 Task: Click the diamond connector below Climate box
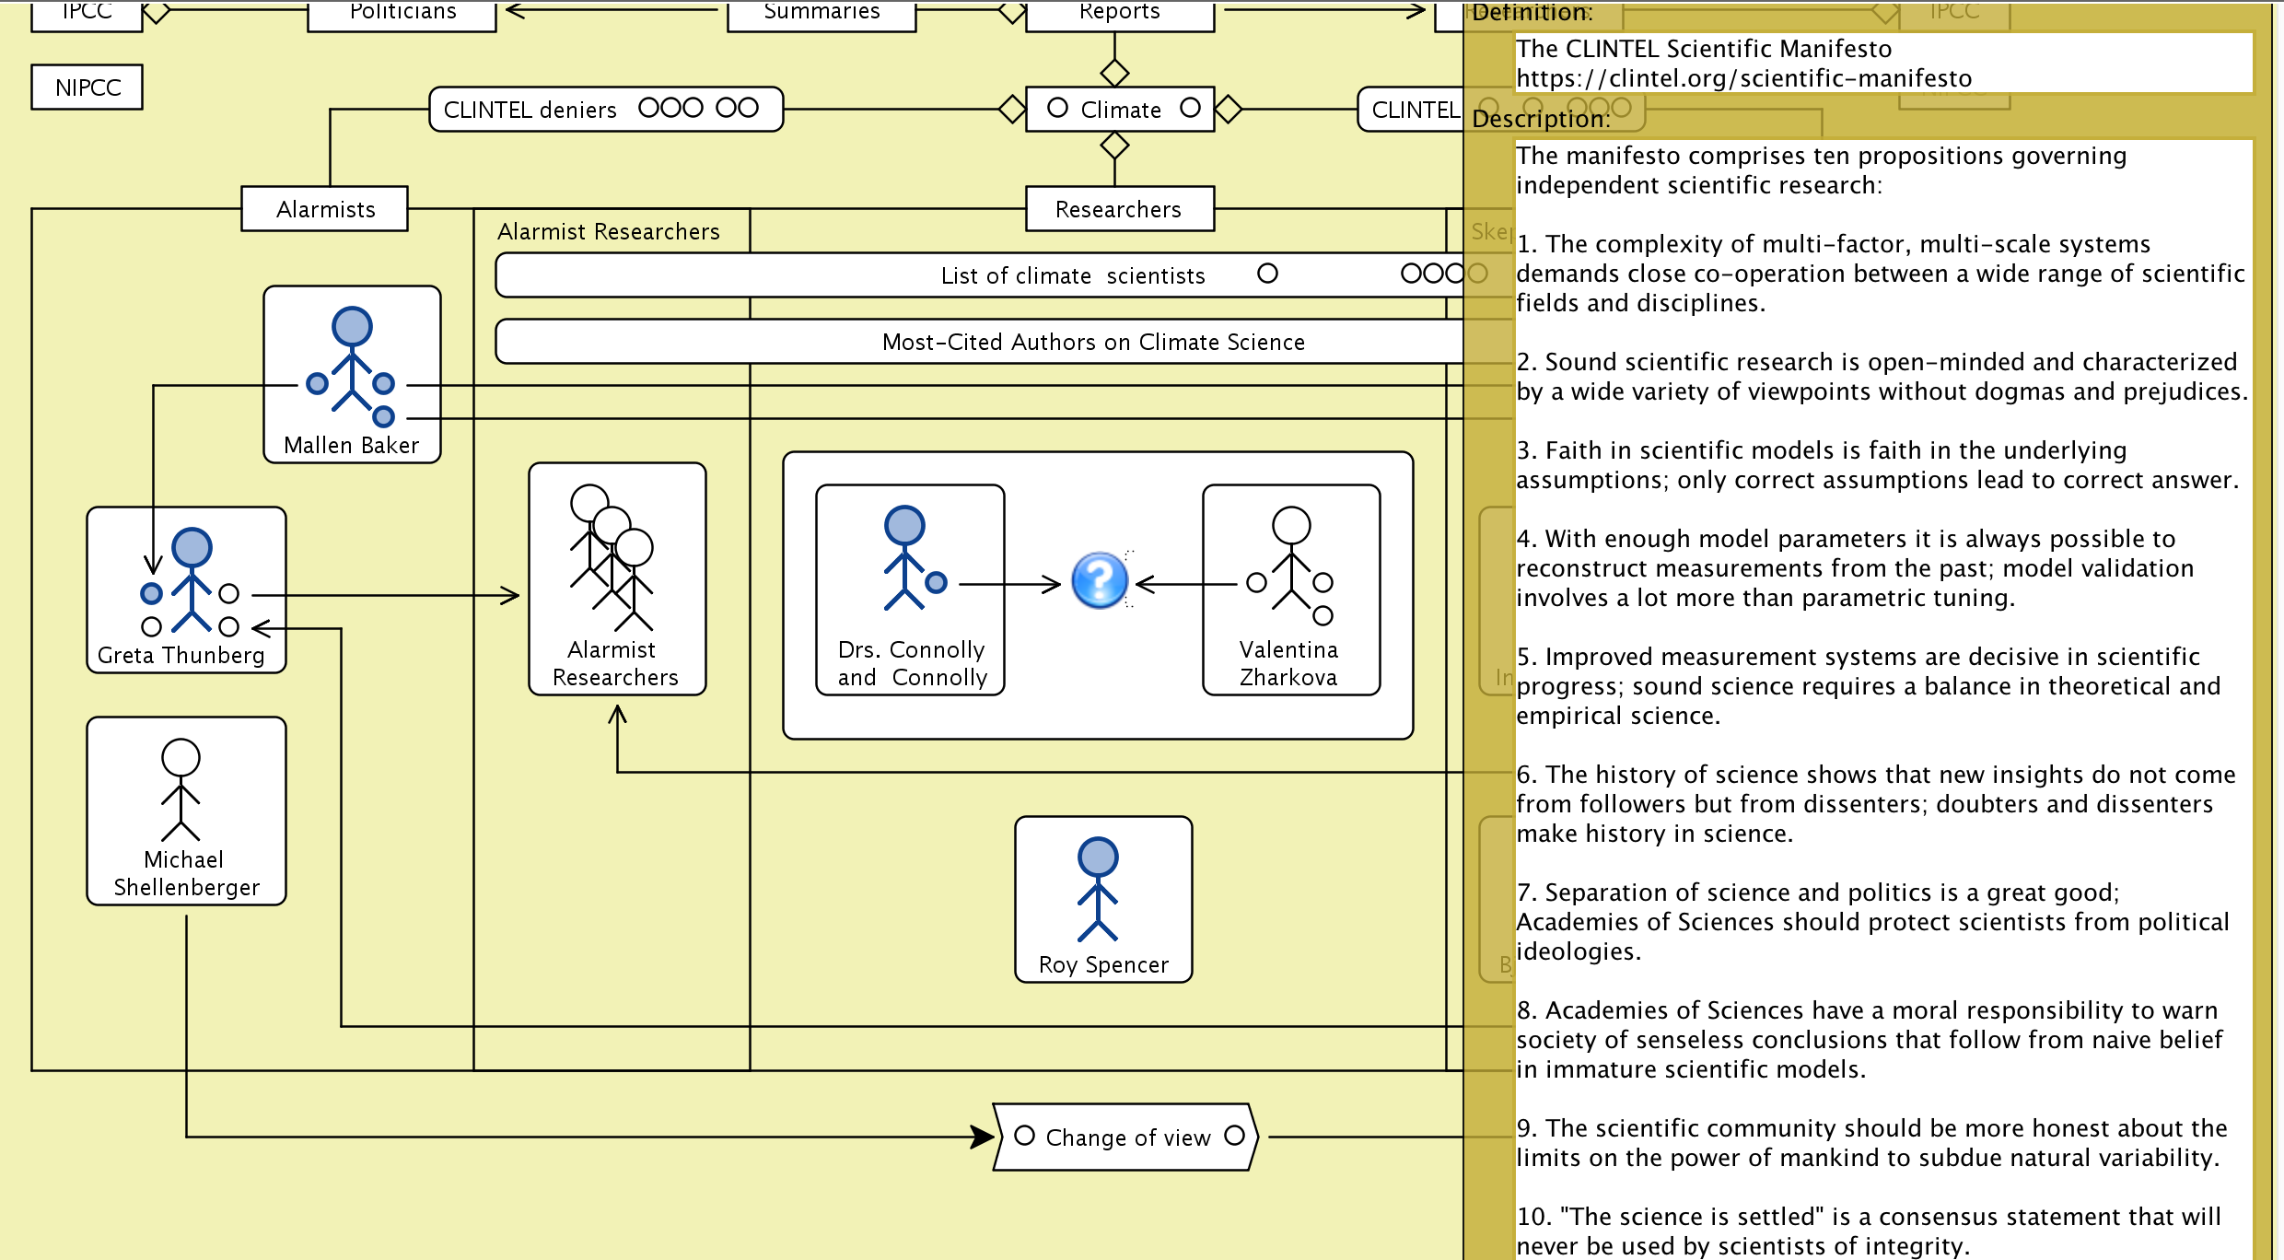pos(1114,145)
